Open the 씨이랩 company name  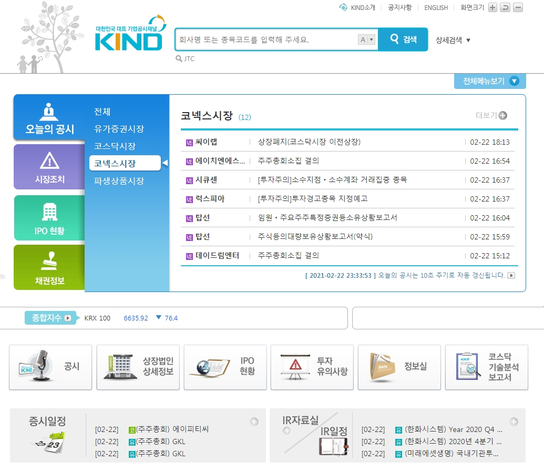coord(206,142)
